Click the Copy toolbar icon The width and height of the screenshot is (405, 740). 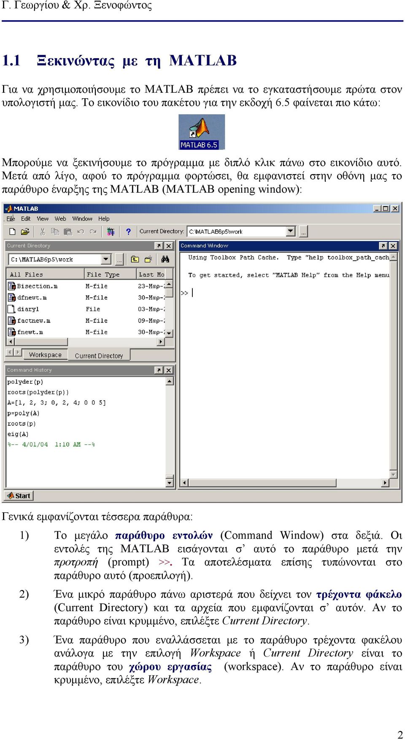pyautogui.click(x=55, y=231)
